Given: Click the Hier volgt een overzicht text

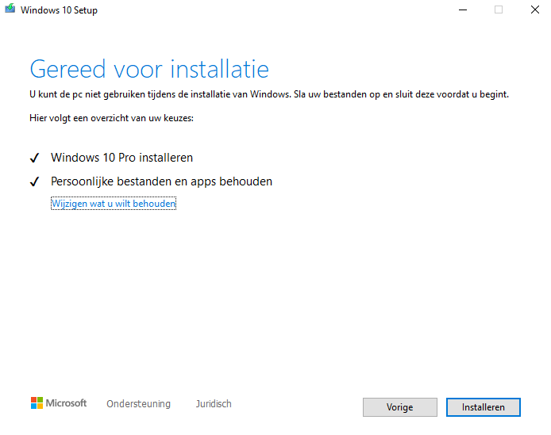Looking at the screenshot, I should point(111,118).
